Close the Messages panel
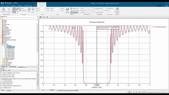 37,69
